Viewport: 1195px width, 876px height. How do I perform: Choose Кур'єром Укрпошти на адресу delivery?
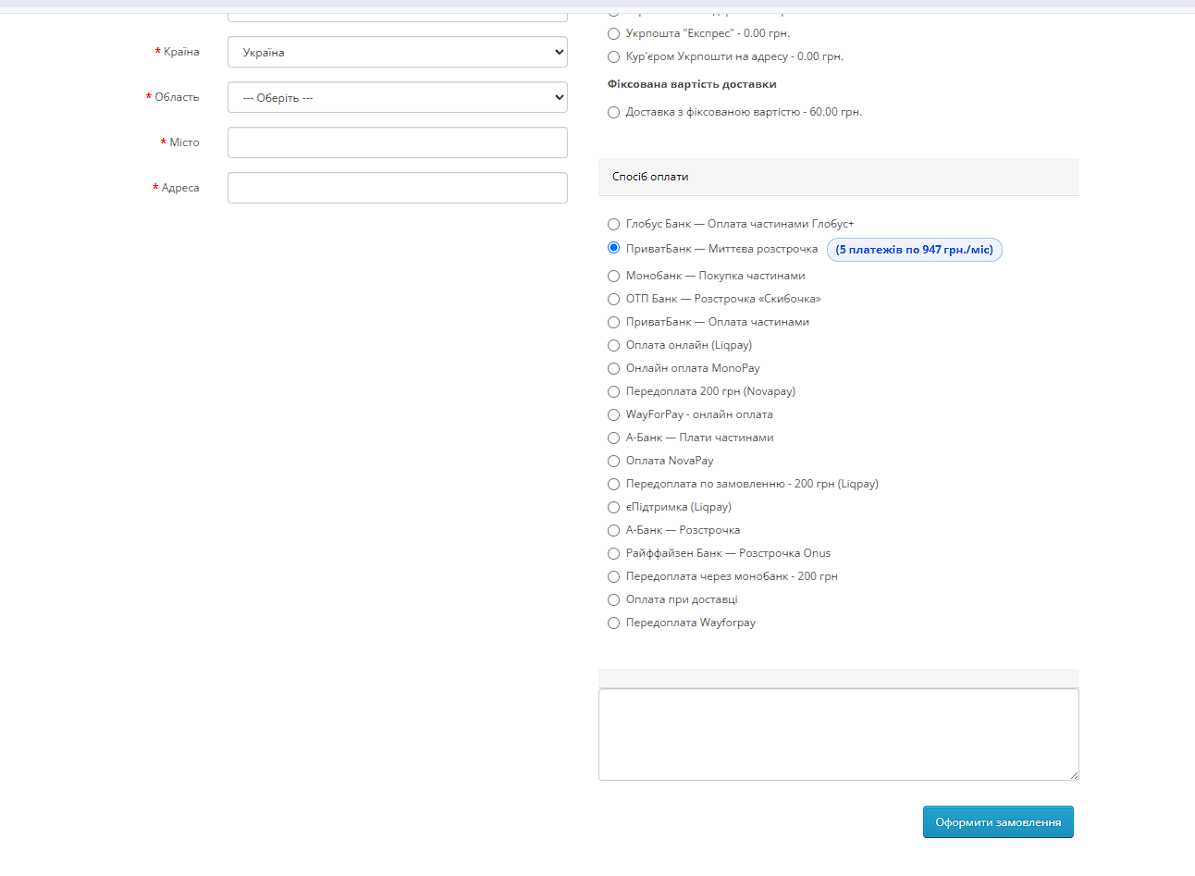coord(613,56)
